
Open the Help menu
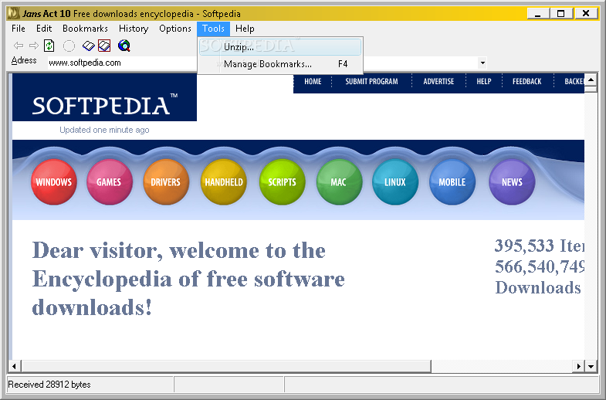245,29
